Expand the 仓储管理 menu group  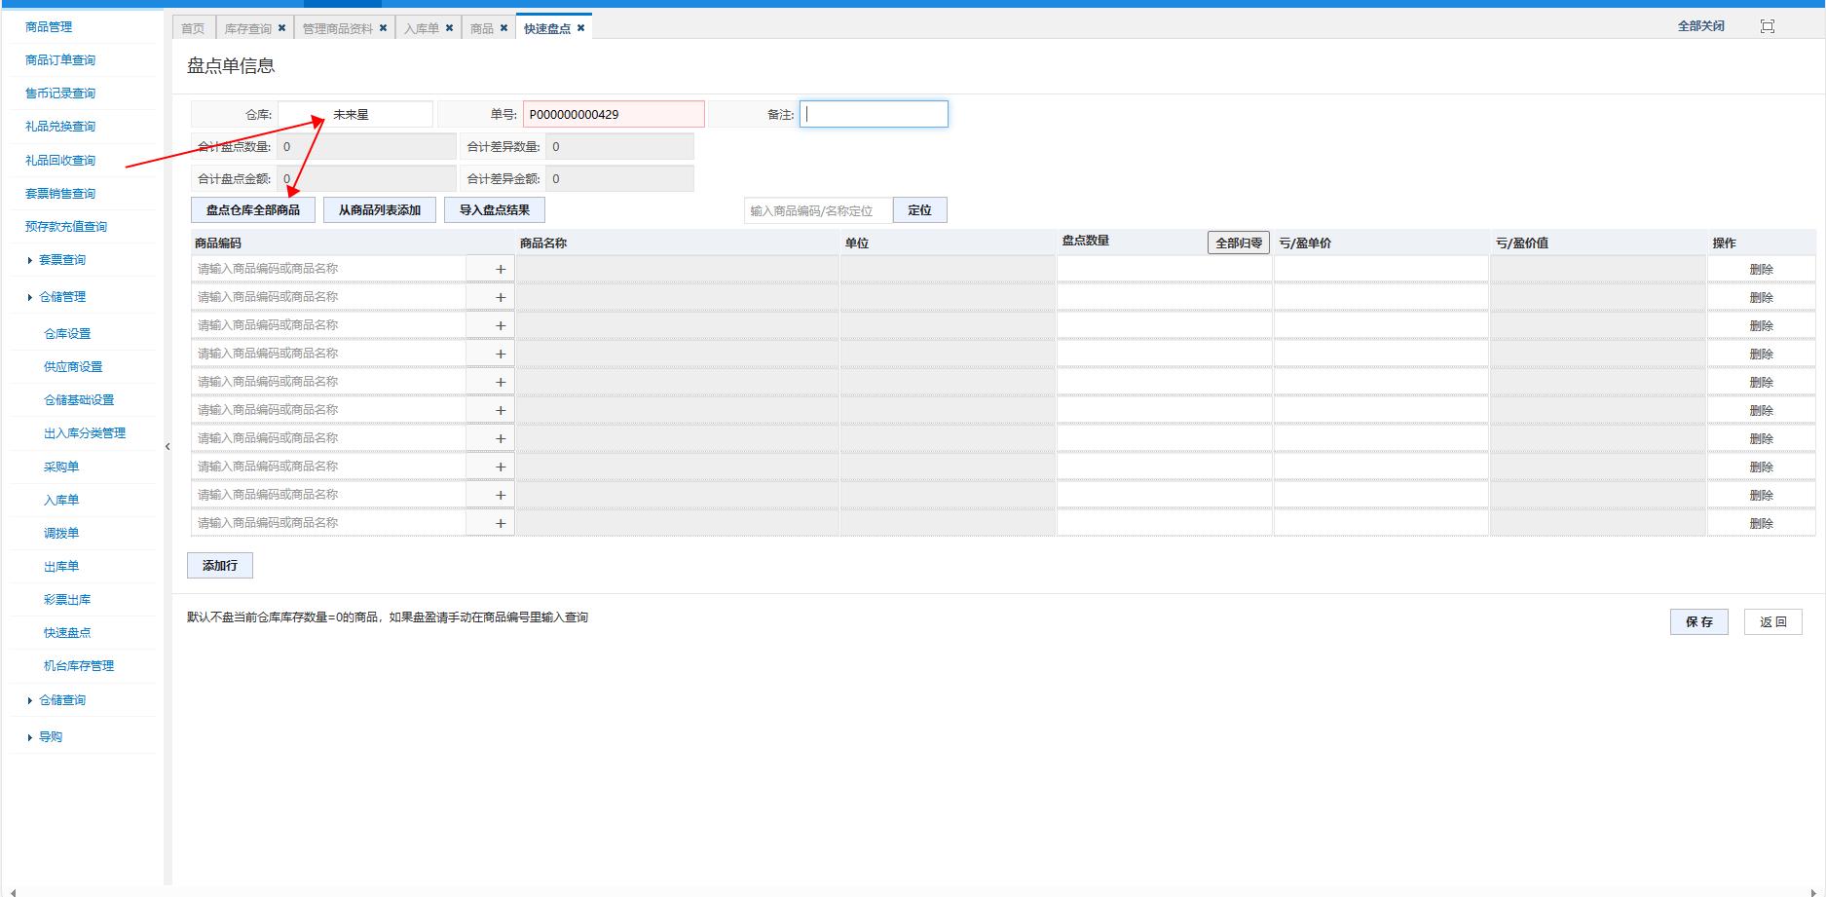[x=61, y=297]
